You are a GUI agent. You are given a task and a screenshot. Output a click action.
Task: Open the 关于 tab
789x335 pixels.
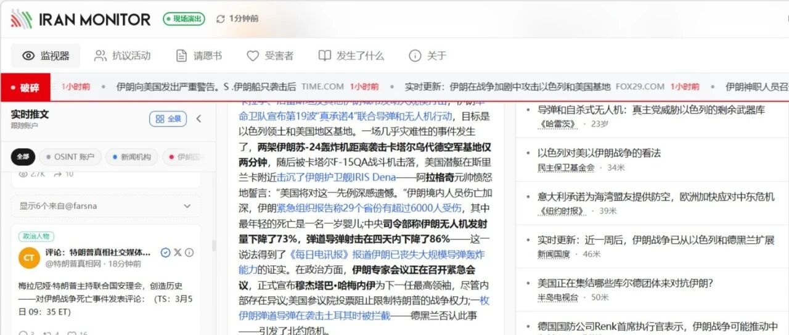coord(427,56)
